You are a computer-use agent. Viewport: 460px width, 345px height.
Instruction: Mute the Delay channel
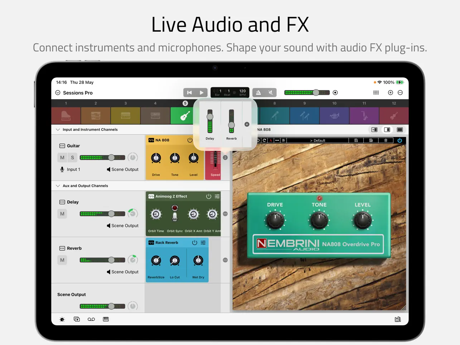tap(62, 214)
